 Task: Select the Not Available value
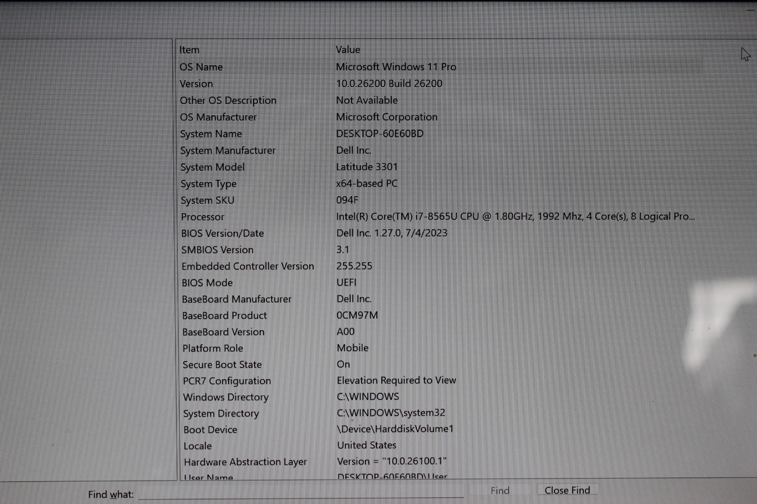coord(367,100)
